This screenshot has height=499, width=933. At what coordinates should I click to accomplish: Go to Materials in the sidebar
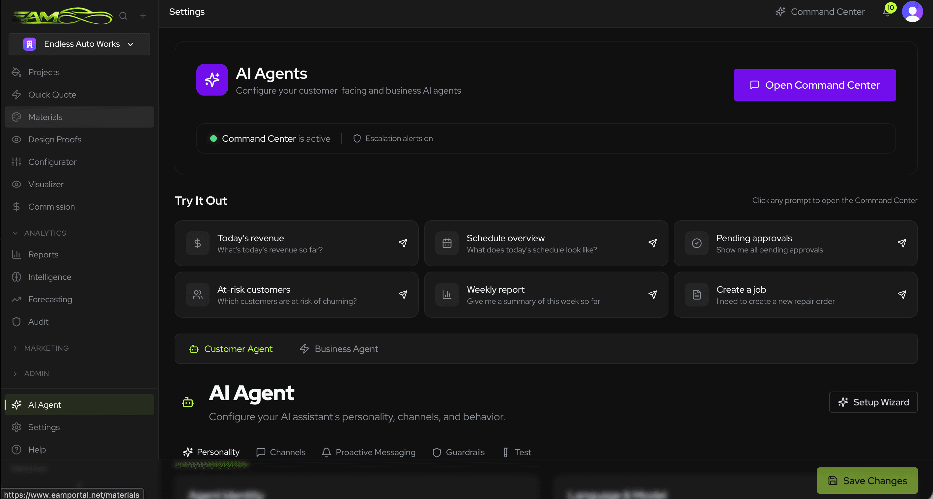79,117
